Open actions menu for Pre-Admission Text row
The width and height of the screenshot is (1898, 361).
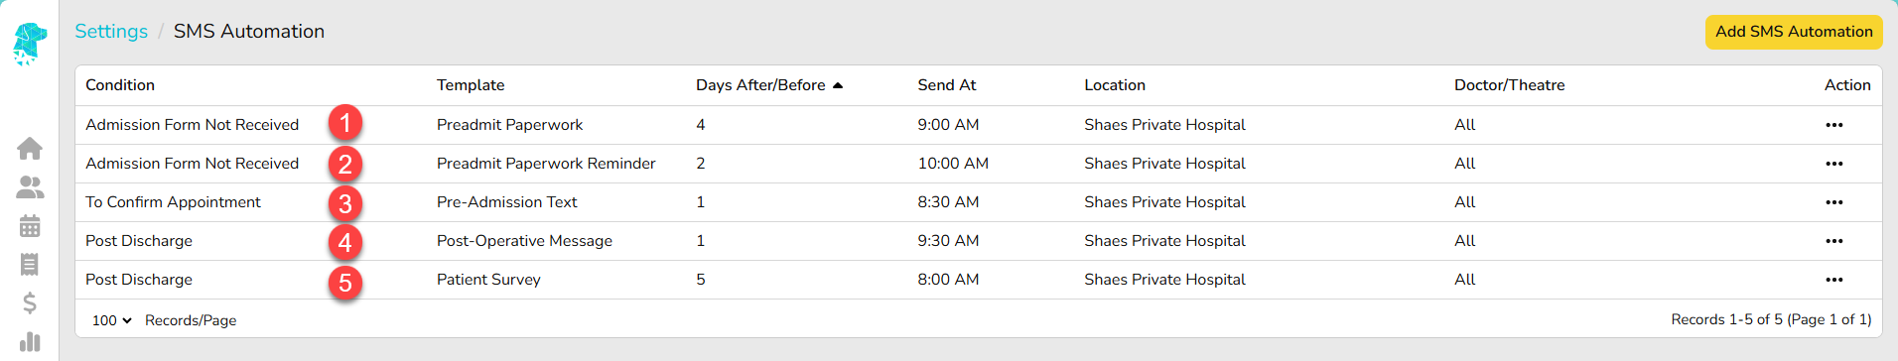pos(1833,202)
